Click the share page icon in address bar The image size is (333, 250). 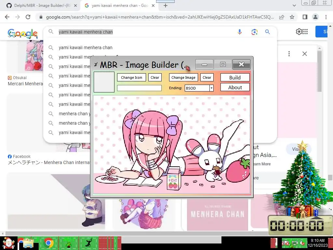(x=282, y=17)
